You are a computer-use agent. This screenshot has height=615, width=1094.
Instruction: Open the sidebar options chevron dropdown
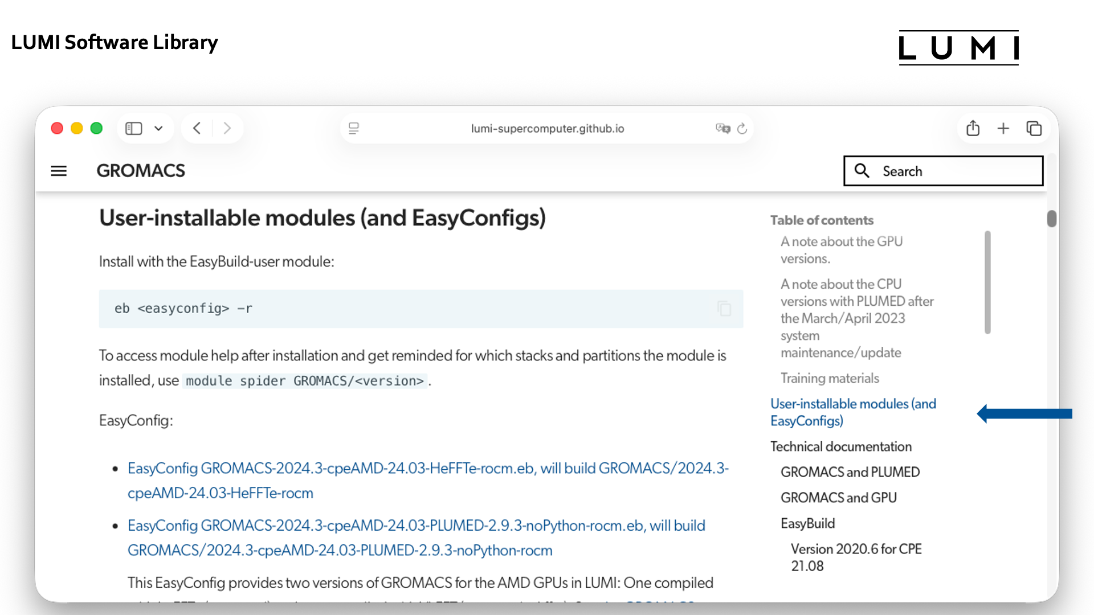pos(158,128)
